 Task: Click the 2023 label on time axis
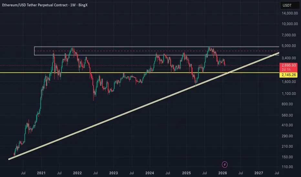113,173
